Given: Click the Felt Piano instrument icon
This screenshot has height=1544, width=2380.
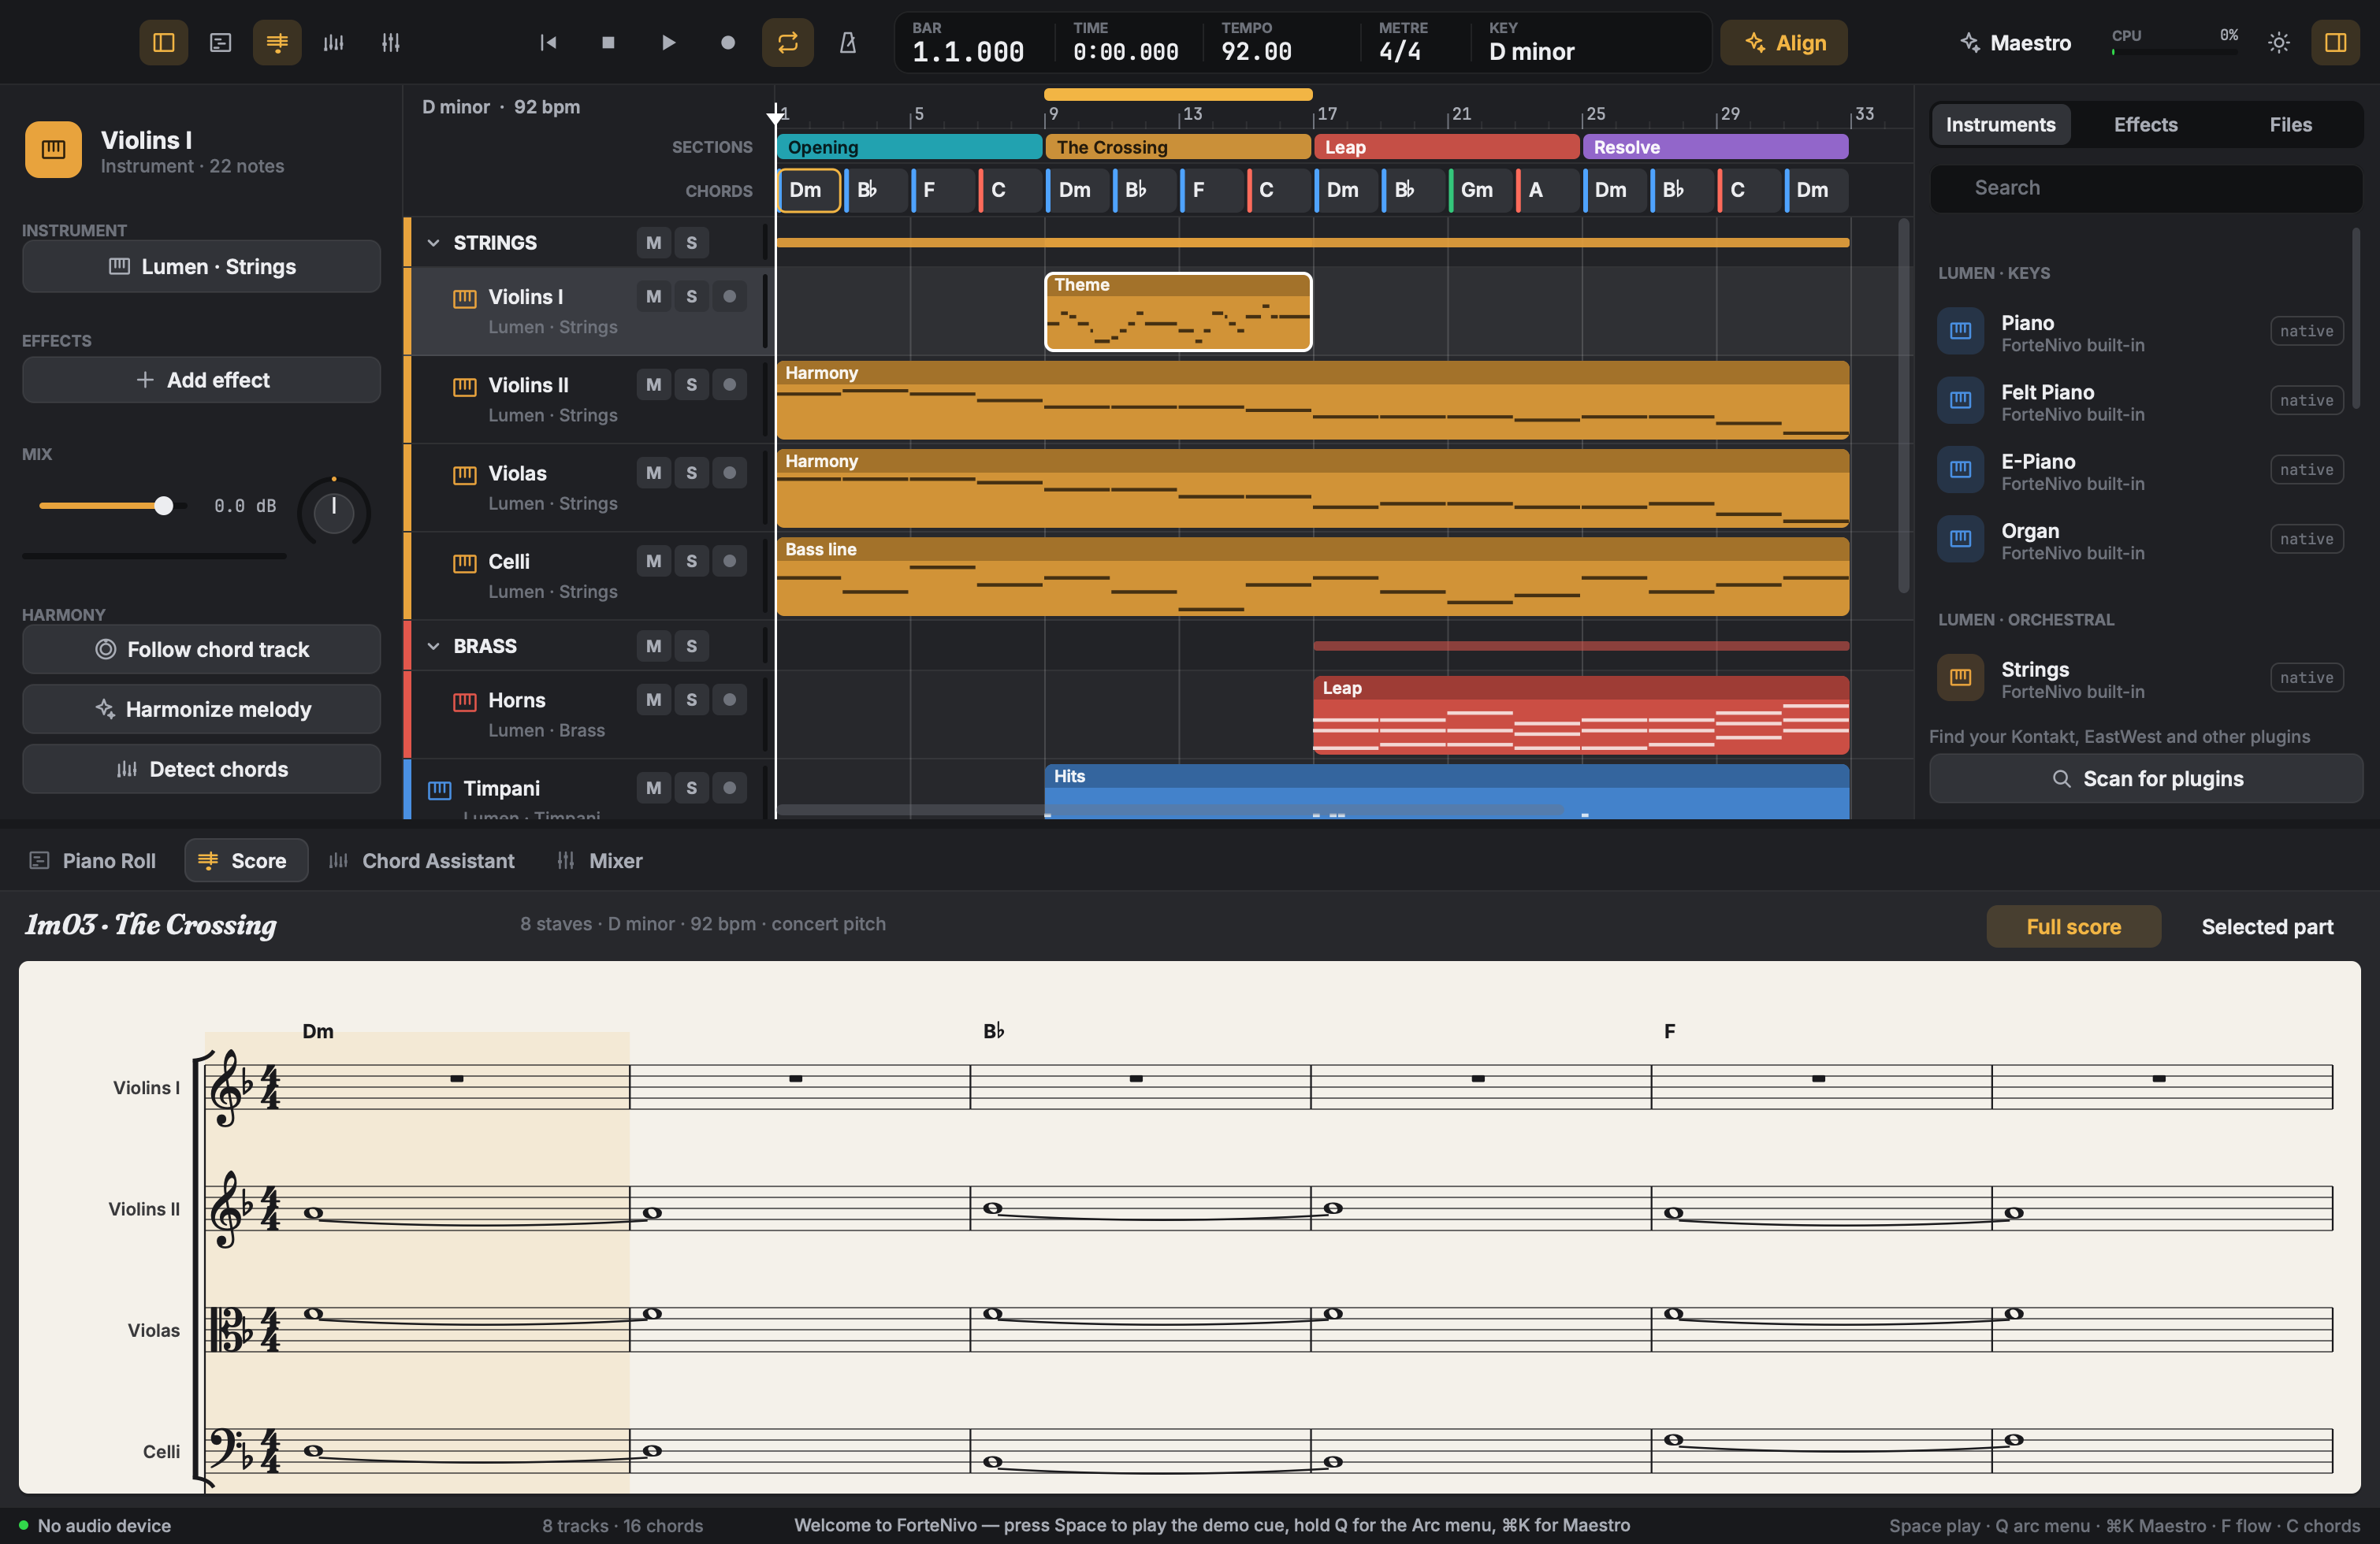Looking at the screenshot, I should pos(1960,399).
